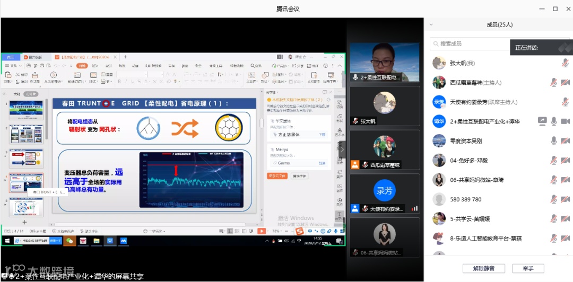This screenshot has height=282, width=573.
Task: Click the save icon in quick access toolbar
Action: pos(29,66)
